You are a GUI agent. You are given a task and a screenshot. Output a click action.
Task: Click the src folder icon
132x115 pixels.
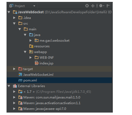click(x=20, y=23)
